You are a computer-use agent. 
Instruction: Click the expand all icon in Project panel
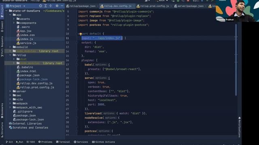46,6
